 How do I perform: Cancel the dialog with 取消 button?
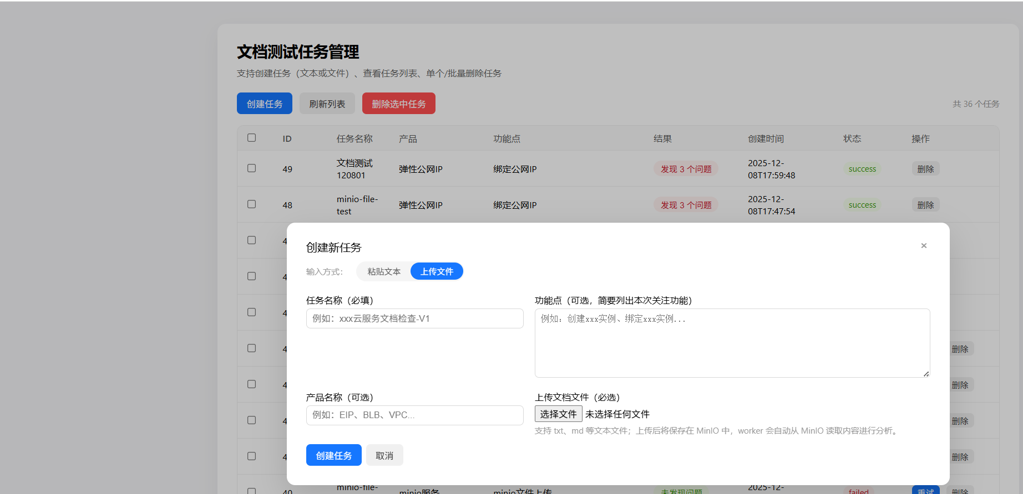384,455
